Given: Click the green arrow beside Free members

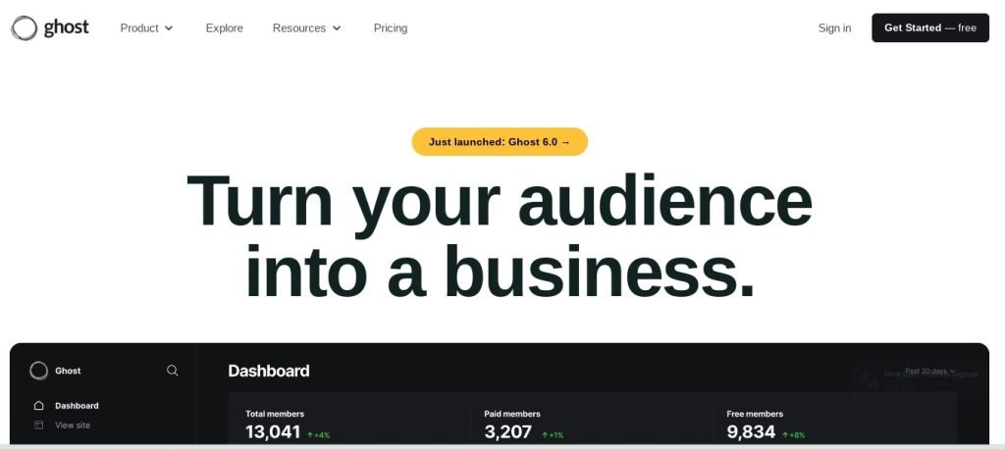Looking at the screenshot, I should click(x=785, y=434).
